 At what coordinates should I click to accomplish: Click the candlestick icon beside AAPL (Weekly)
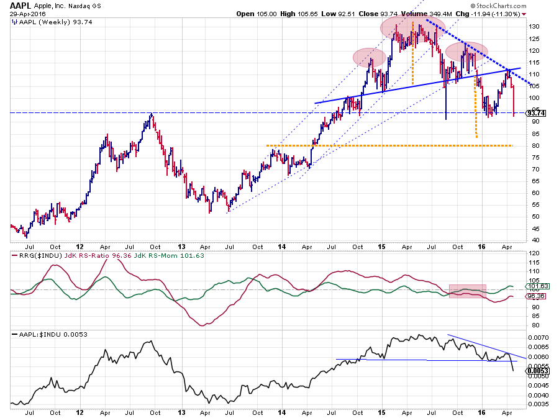point(14,22)
